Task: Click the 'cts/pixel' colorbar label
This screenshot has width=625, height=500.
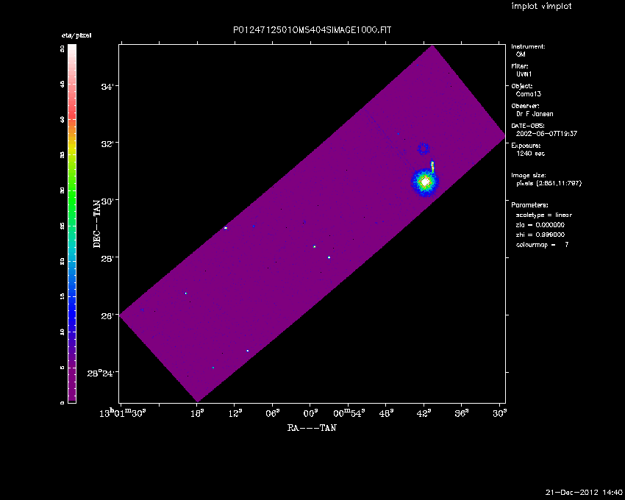Action: coord(76,35)
